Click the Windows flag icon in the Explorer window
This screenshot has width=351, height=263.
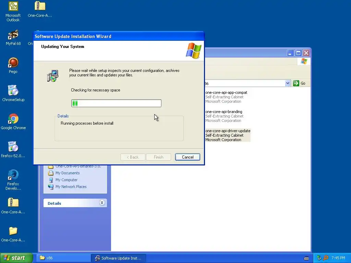304,61
